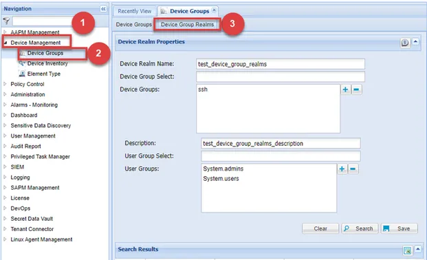Open Logging in navigation tree
Viewport: 427px width, 260px height.
coord(20,177)
